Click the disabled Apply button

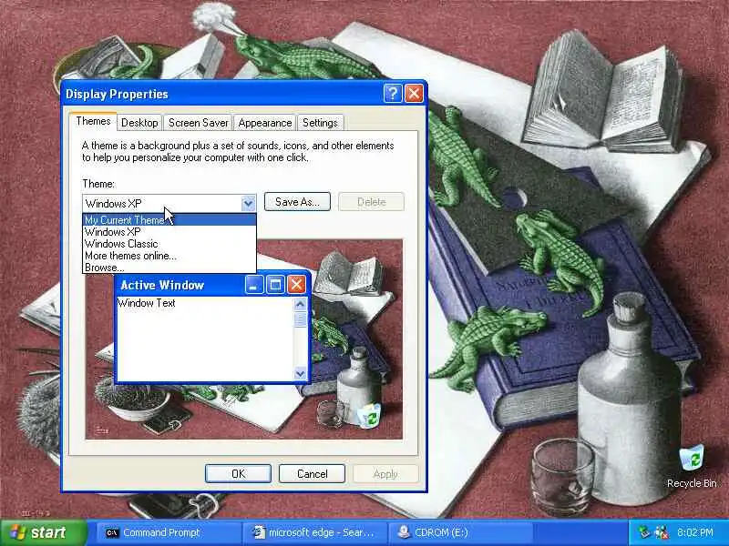385,473
